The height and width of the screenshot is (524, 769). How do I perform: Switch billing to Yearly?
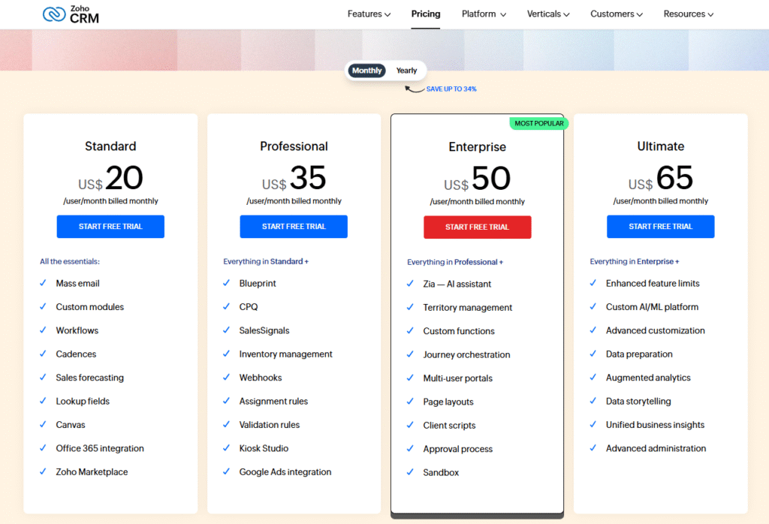click(x=406, y=70)
